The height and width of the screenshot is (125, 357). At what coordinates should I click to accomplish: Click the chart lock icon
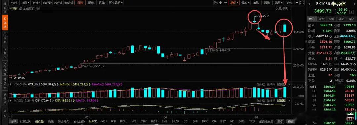[216, 3]
